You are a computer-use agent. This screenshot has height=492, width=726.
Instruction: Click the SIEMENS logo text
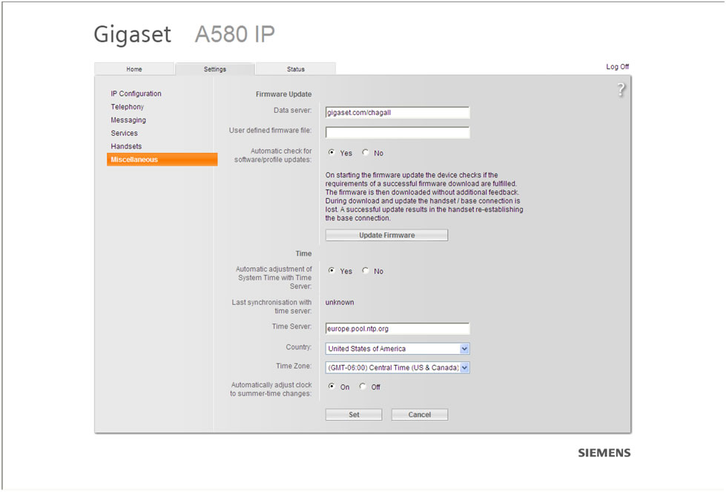coord(604,453)
